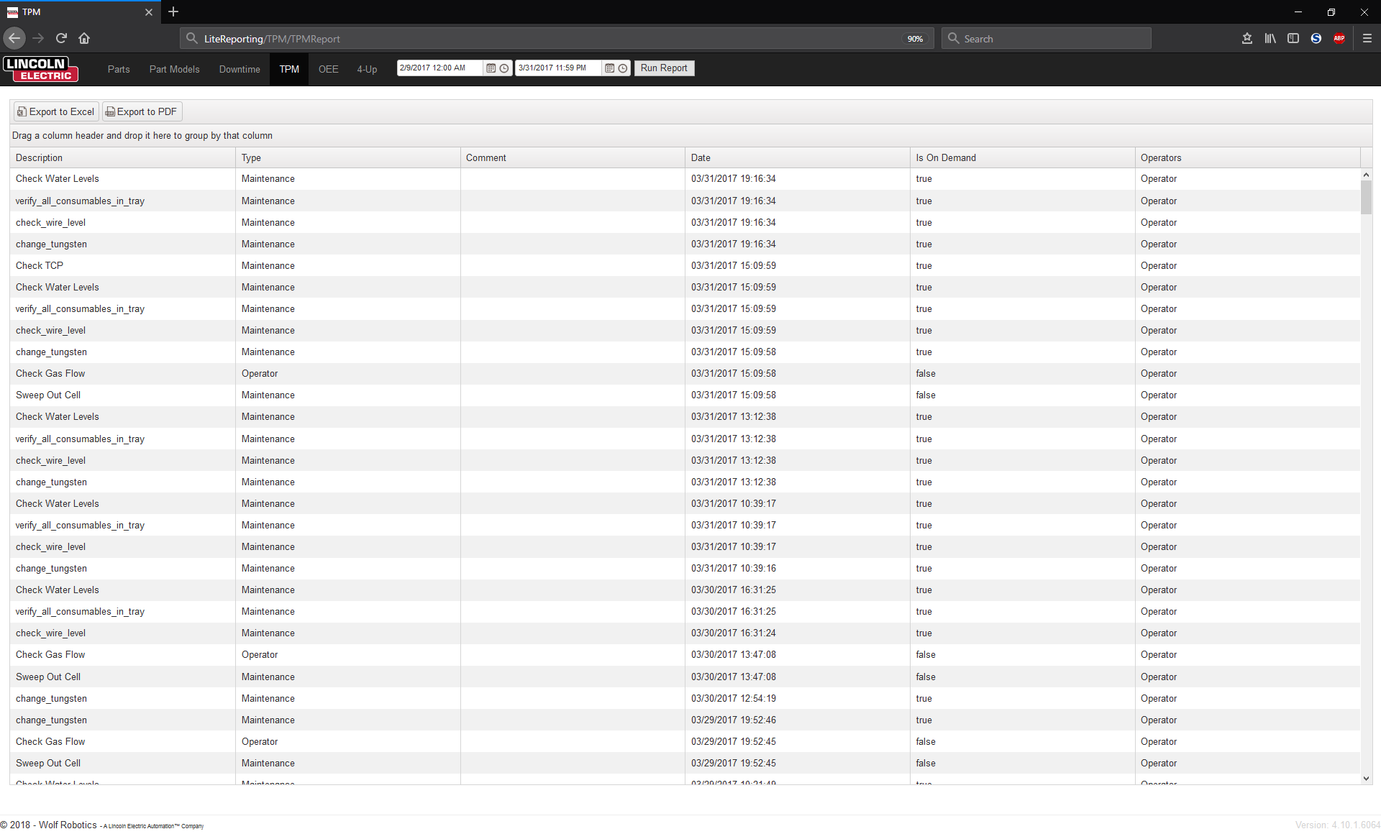This screenshot has height=834, width=1381.
Task: Click the Run Report button
Action: pyautogui.click(x=664, y=68)
